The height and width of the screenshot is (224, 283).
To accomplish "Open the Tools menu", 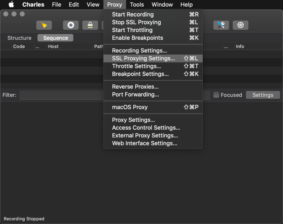I will pos(137,4).
